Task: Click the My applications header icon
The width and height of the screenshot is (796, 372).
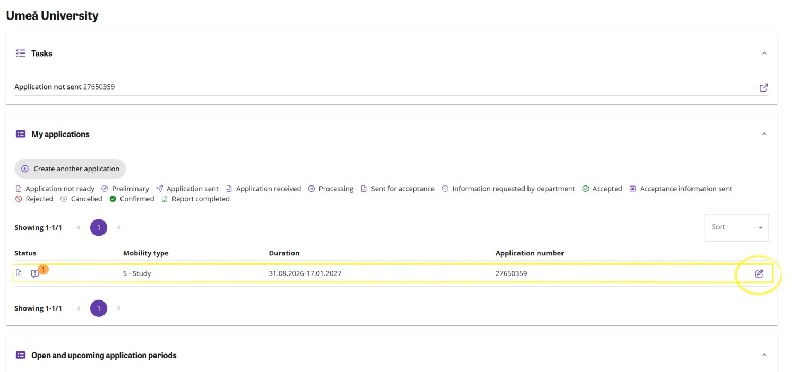Action: (21, 134)
